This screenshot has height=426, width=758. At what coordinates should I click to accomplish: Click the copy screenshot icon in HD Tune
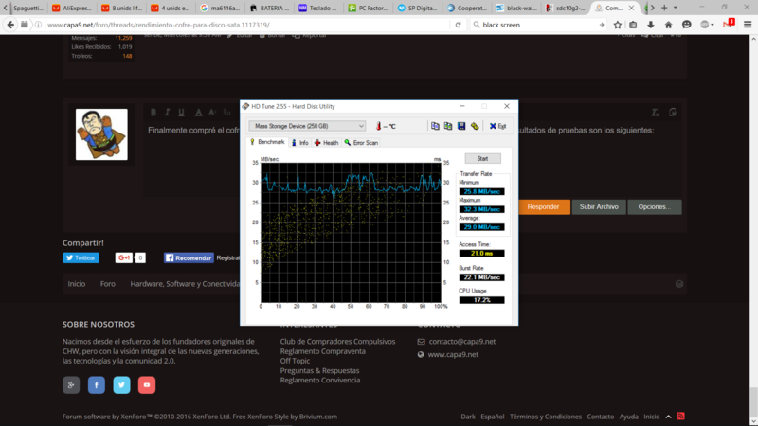tap(448, 126)
